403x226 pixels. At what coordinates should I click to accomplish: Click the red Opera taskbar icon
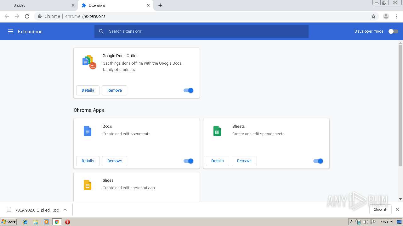[67, 222]
